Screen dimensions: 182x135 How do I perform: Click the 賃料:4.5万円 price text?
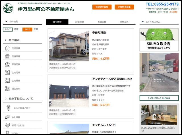(x=101, y=59)
